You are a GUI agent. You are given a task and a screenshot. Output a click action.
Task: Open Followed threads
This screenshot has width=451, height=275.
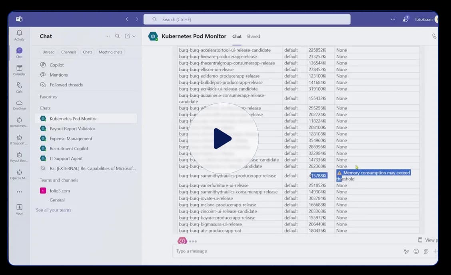(x=86, y=85)
